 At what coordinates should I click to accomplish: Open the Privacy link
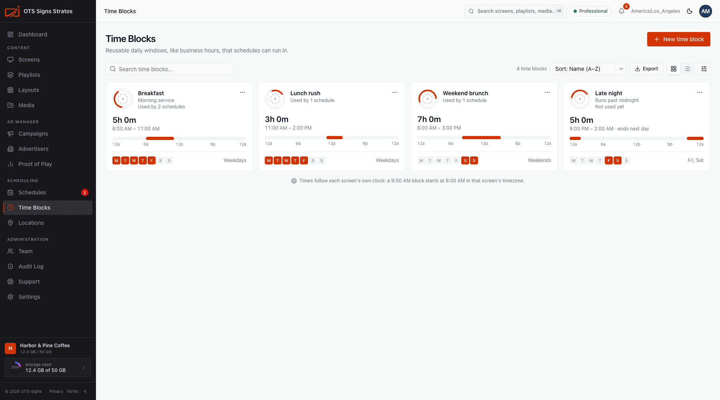click(56, 391)
